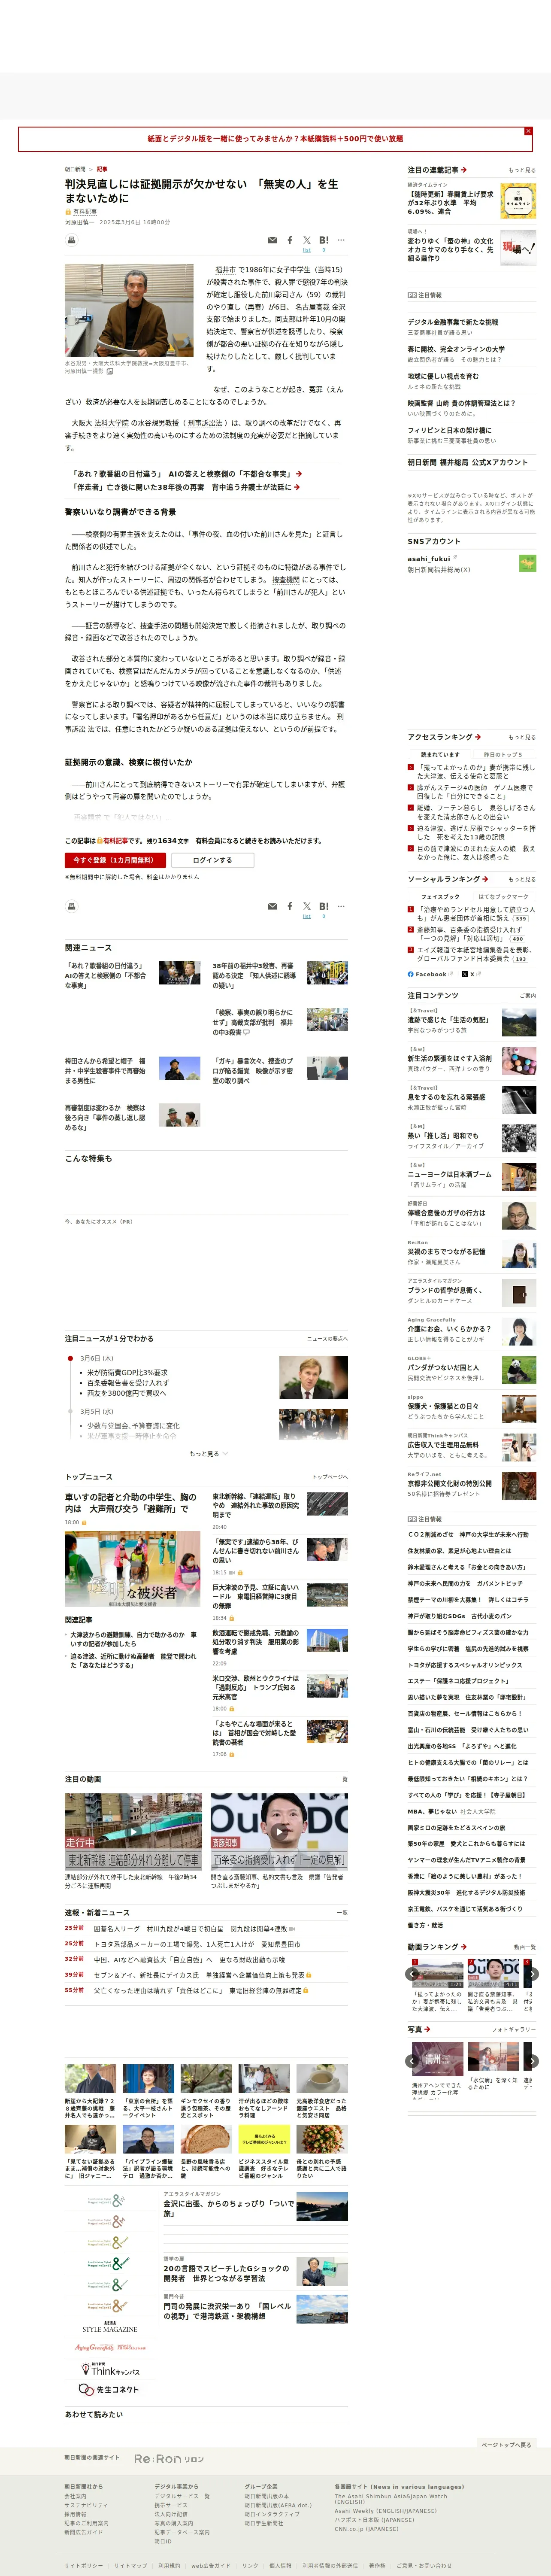
Task: Close the red subscription banner at top
Action: 528,131
